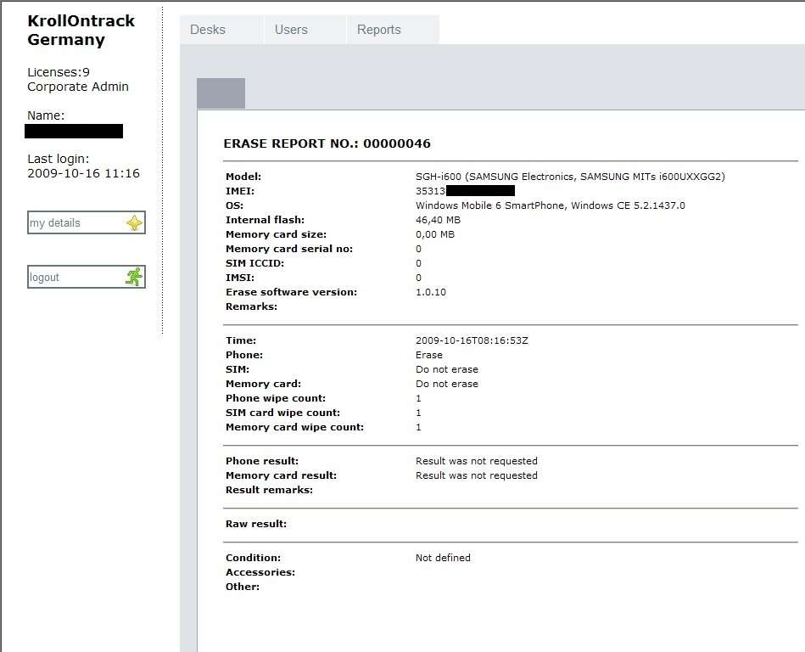Click the last login timestamp
The height and width of the screenshot is (652, 805).
click(83, 173)
